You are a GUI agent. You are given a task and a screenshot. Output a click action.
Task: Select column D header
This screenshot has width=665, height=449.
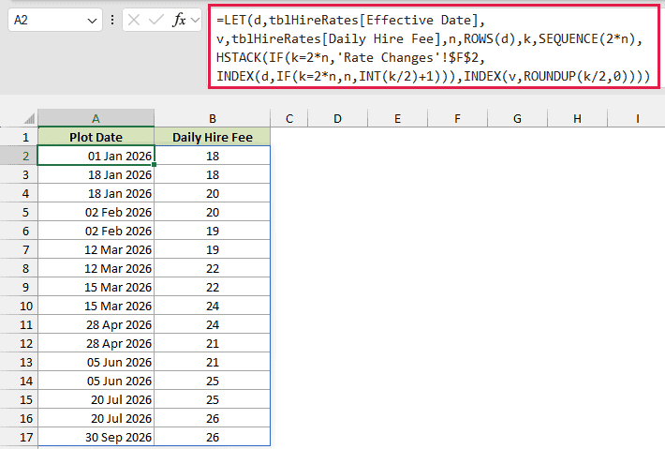[337, 118]
